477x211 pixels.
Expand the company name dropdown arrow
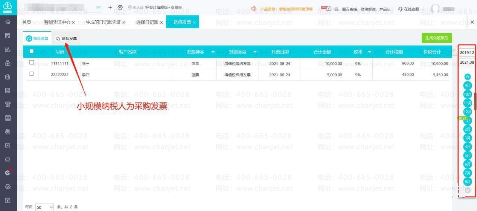tap(99, 7)
